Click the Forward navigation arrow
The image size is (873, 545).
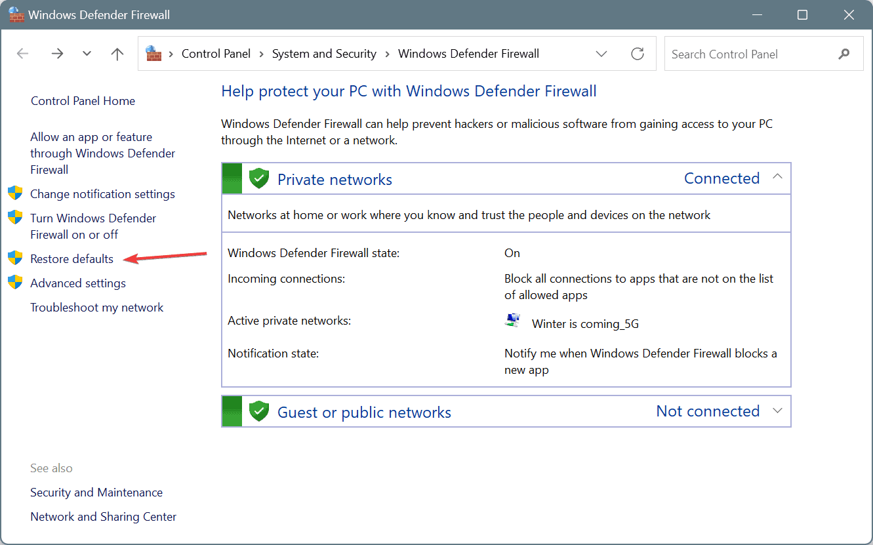click(x=57, y=54)
